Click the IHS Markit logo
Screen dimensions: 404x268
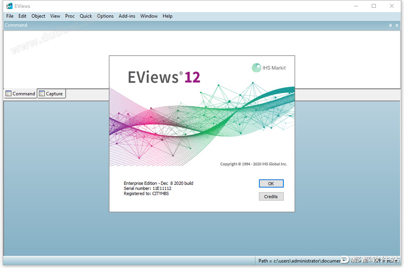[269, 68]
